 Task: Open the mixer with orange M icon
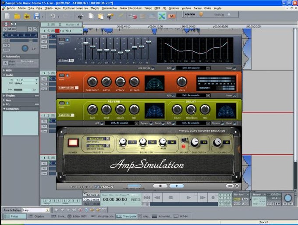coord(171,16)
